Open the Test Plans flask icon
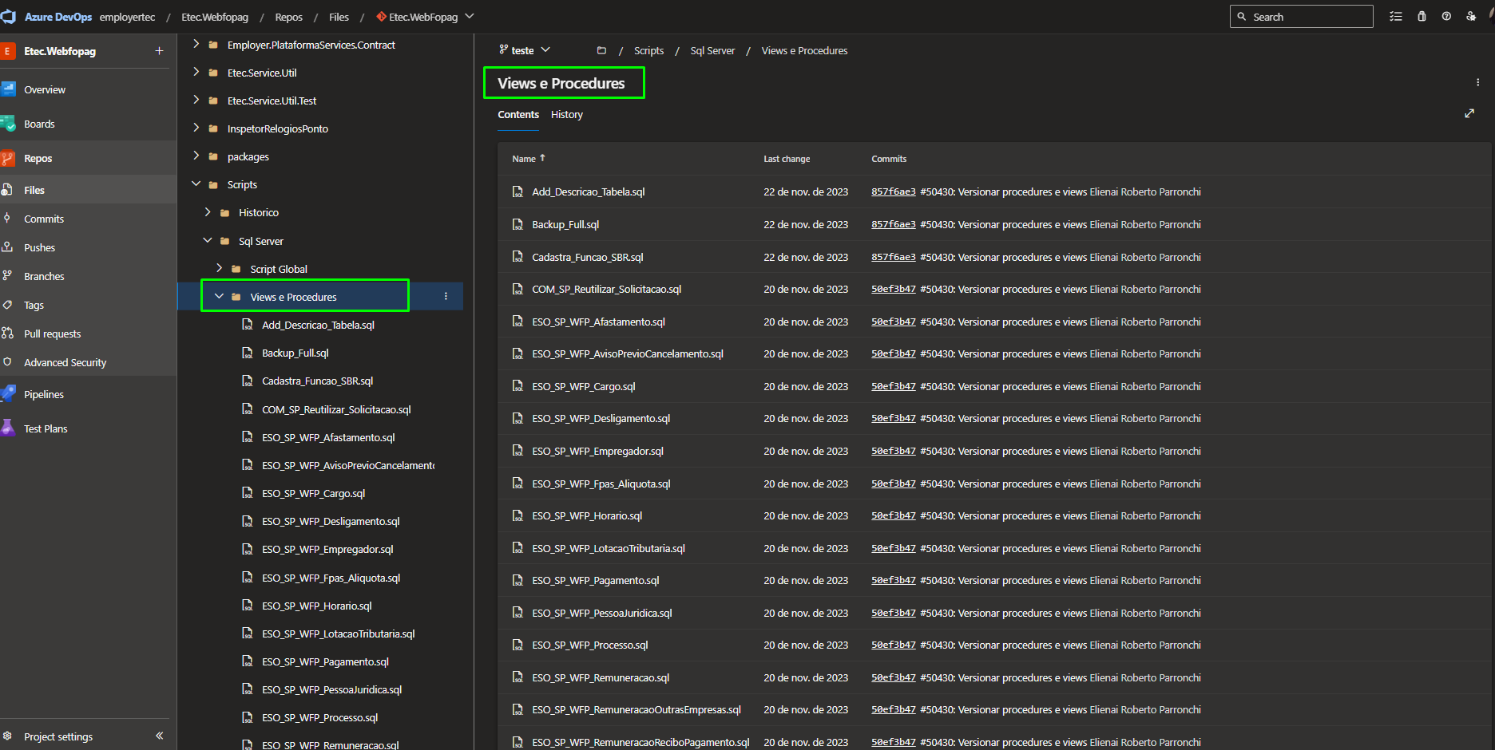The height and width of the screenshot is (750, 1495). click(8, 428)
